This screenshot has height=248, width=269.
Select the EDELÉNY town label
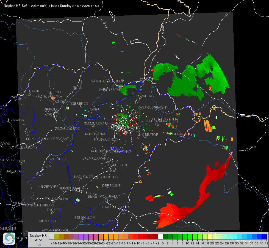pos(53,92)
